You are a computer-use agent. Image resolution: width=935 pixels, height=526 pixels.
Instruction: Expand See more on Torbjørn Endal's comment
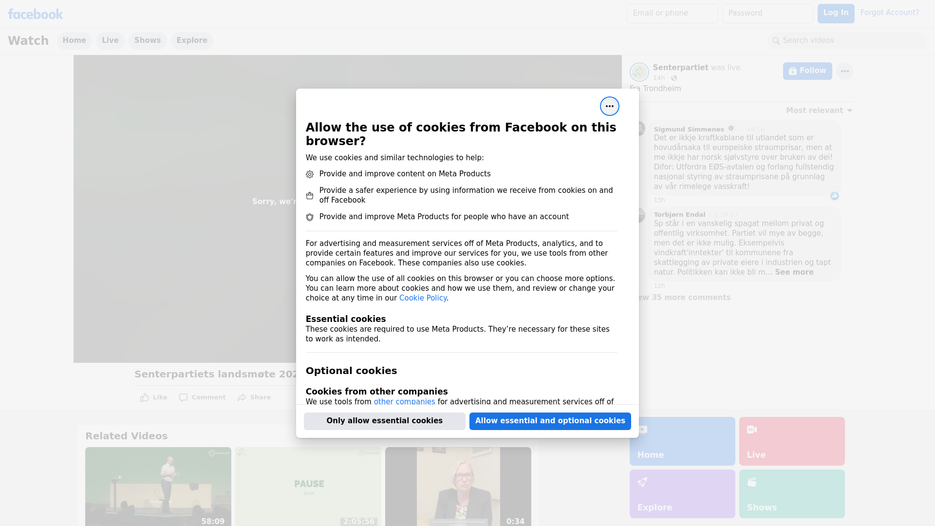pos(794,272)
